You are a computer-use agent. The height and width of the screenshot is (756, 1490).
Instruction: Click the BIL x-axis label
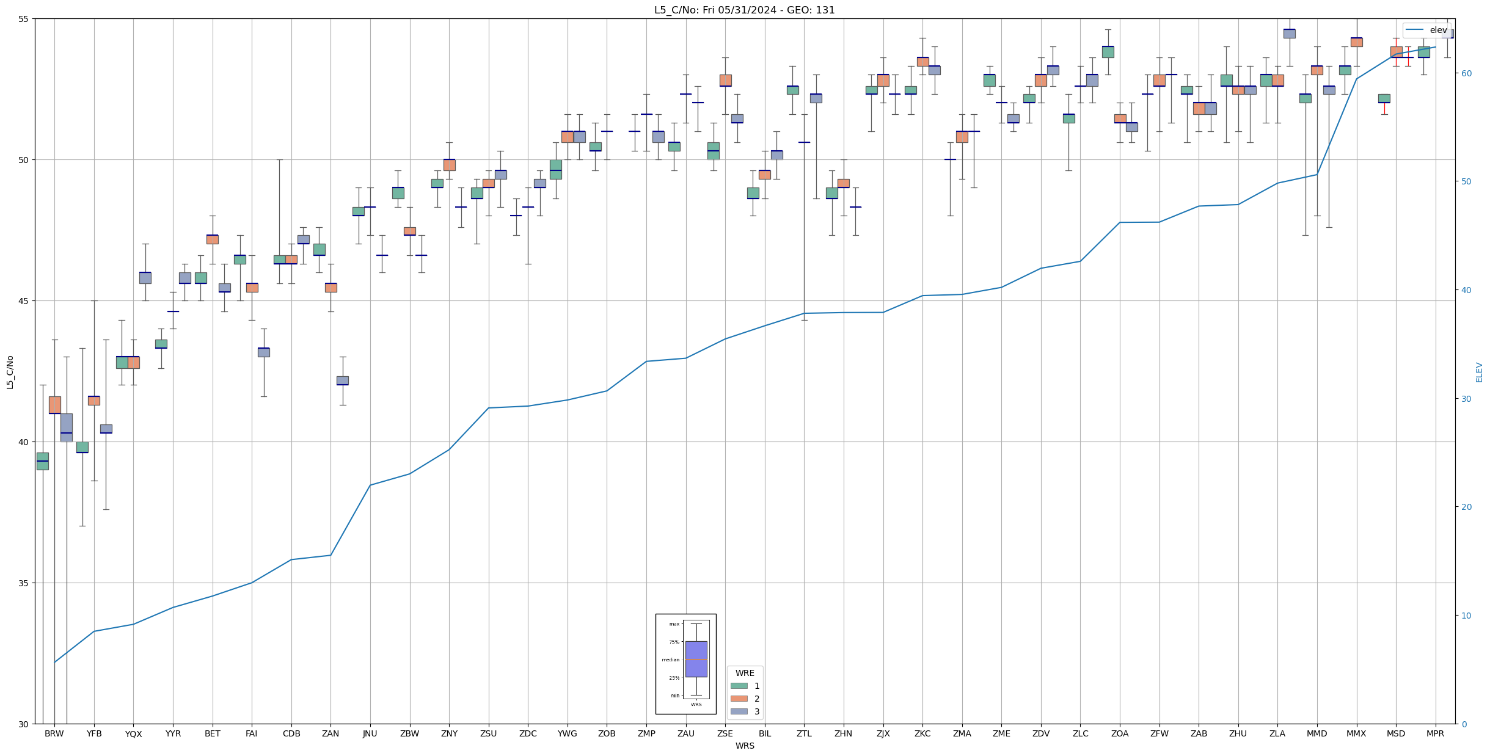(x=765, y=733)
